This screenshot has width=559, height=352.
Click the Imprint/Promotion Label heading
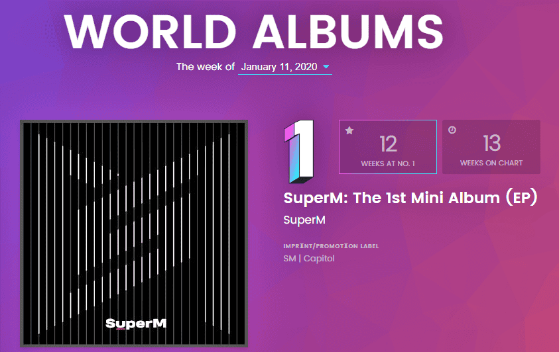tap(331, 246)
